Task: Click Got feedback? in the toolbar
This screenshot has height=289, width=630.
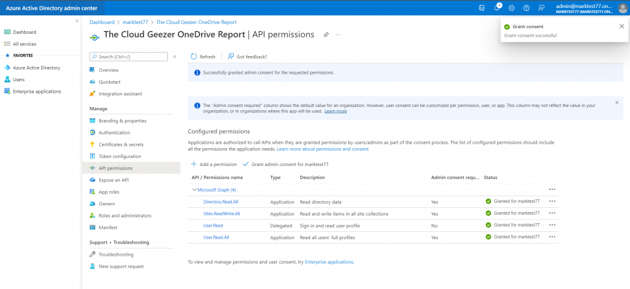Action: coord(247,57)
